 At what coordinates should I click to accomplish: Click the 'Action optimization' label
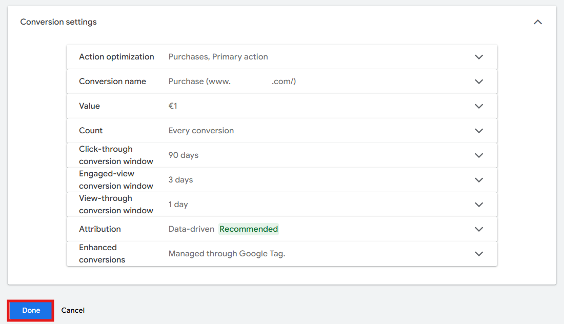click(x=116, y=57)
